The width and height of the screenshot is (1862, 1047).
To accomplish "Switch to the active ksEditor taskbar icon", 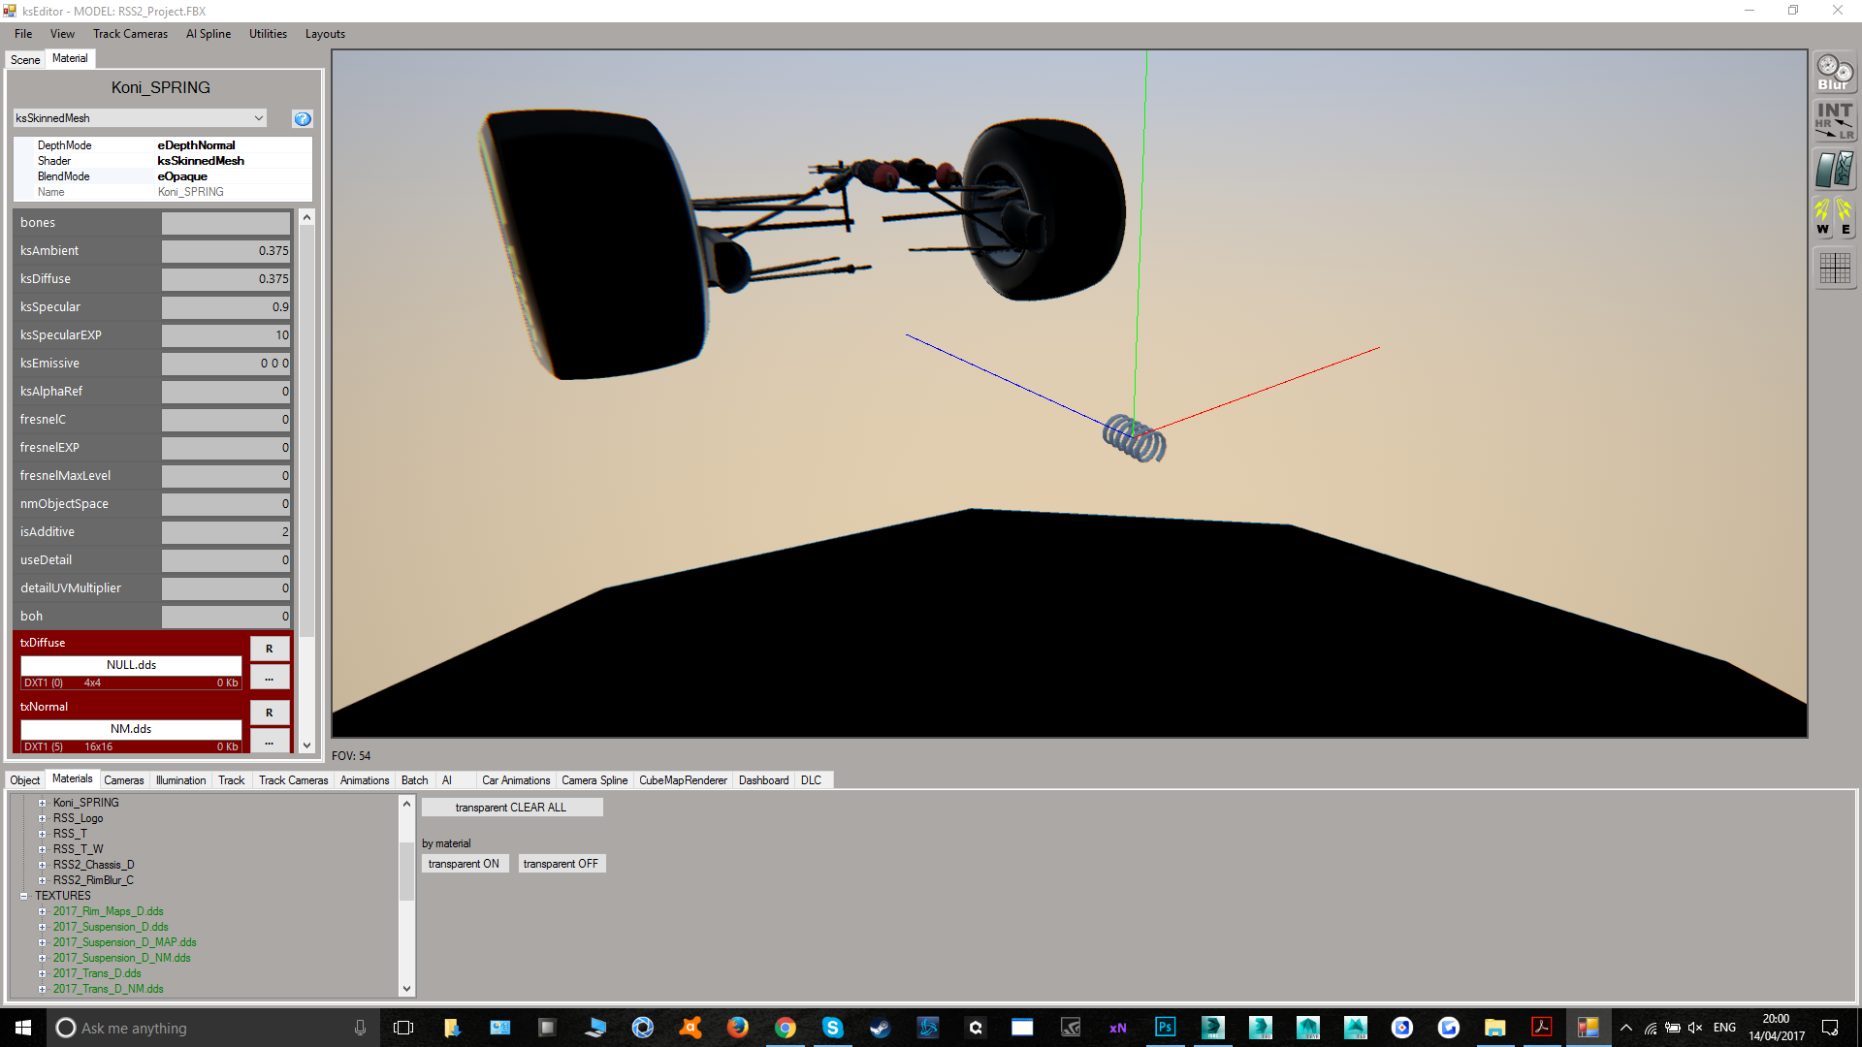I will click(1588, 1028).
